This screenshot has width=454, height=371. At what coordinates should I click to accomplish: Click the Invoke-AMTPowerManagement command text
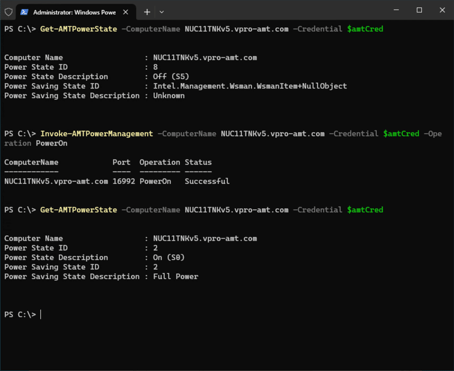(96, 134)
